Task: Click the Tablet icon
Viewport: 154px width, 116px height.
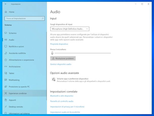Action: (x=6, y=73)
